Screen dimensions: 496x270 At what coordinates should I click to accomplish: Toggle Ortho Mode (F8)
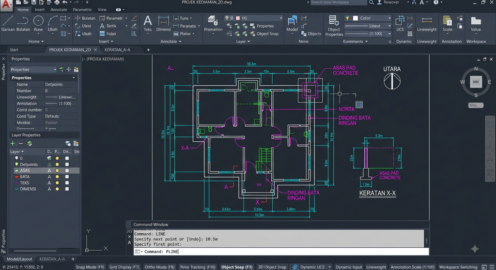(159, 267)
